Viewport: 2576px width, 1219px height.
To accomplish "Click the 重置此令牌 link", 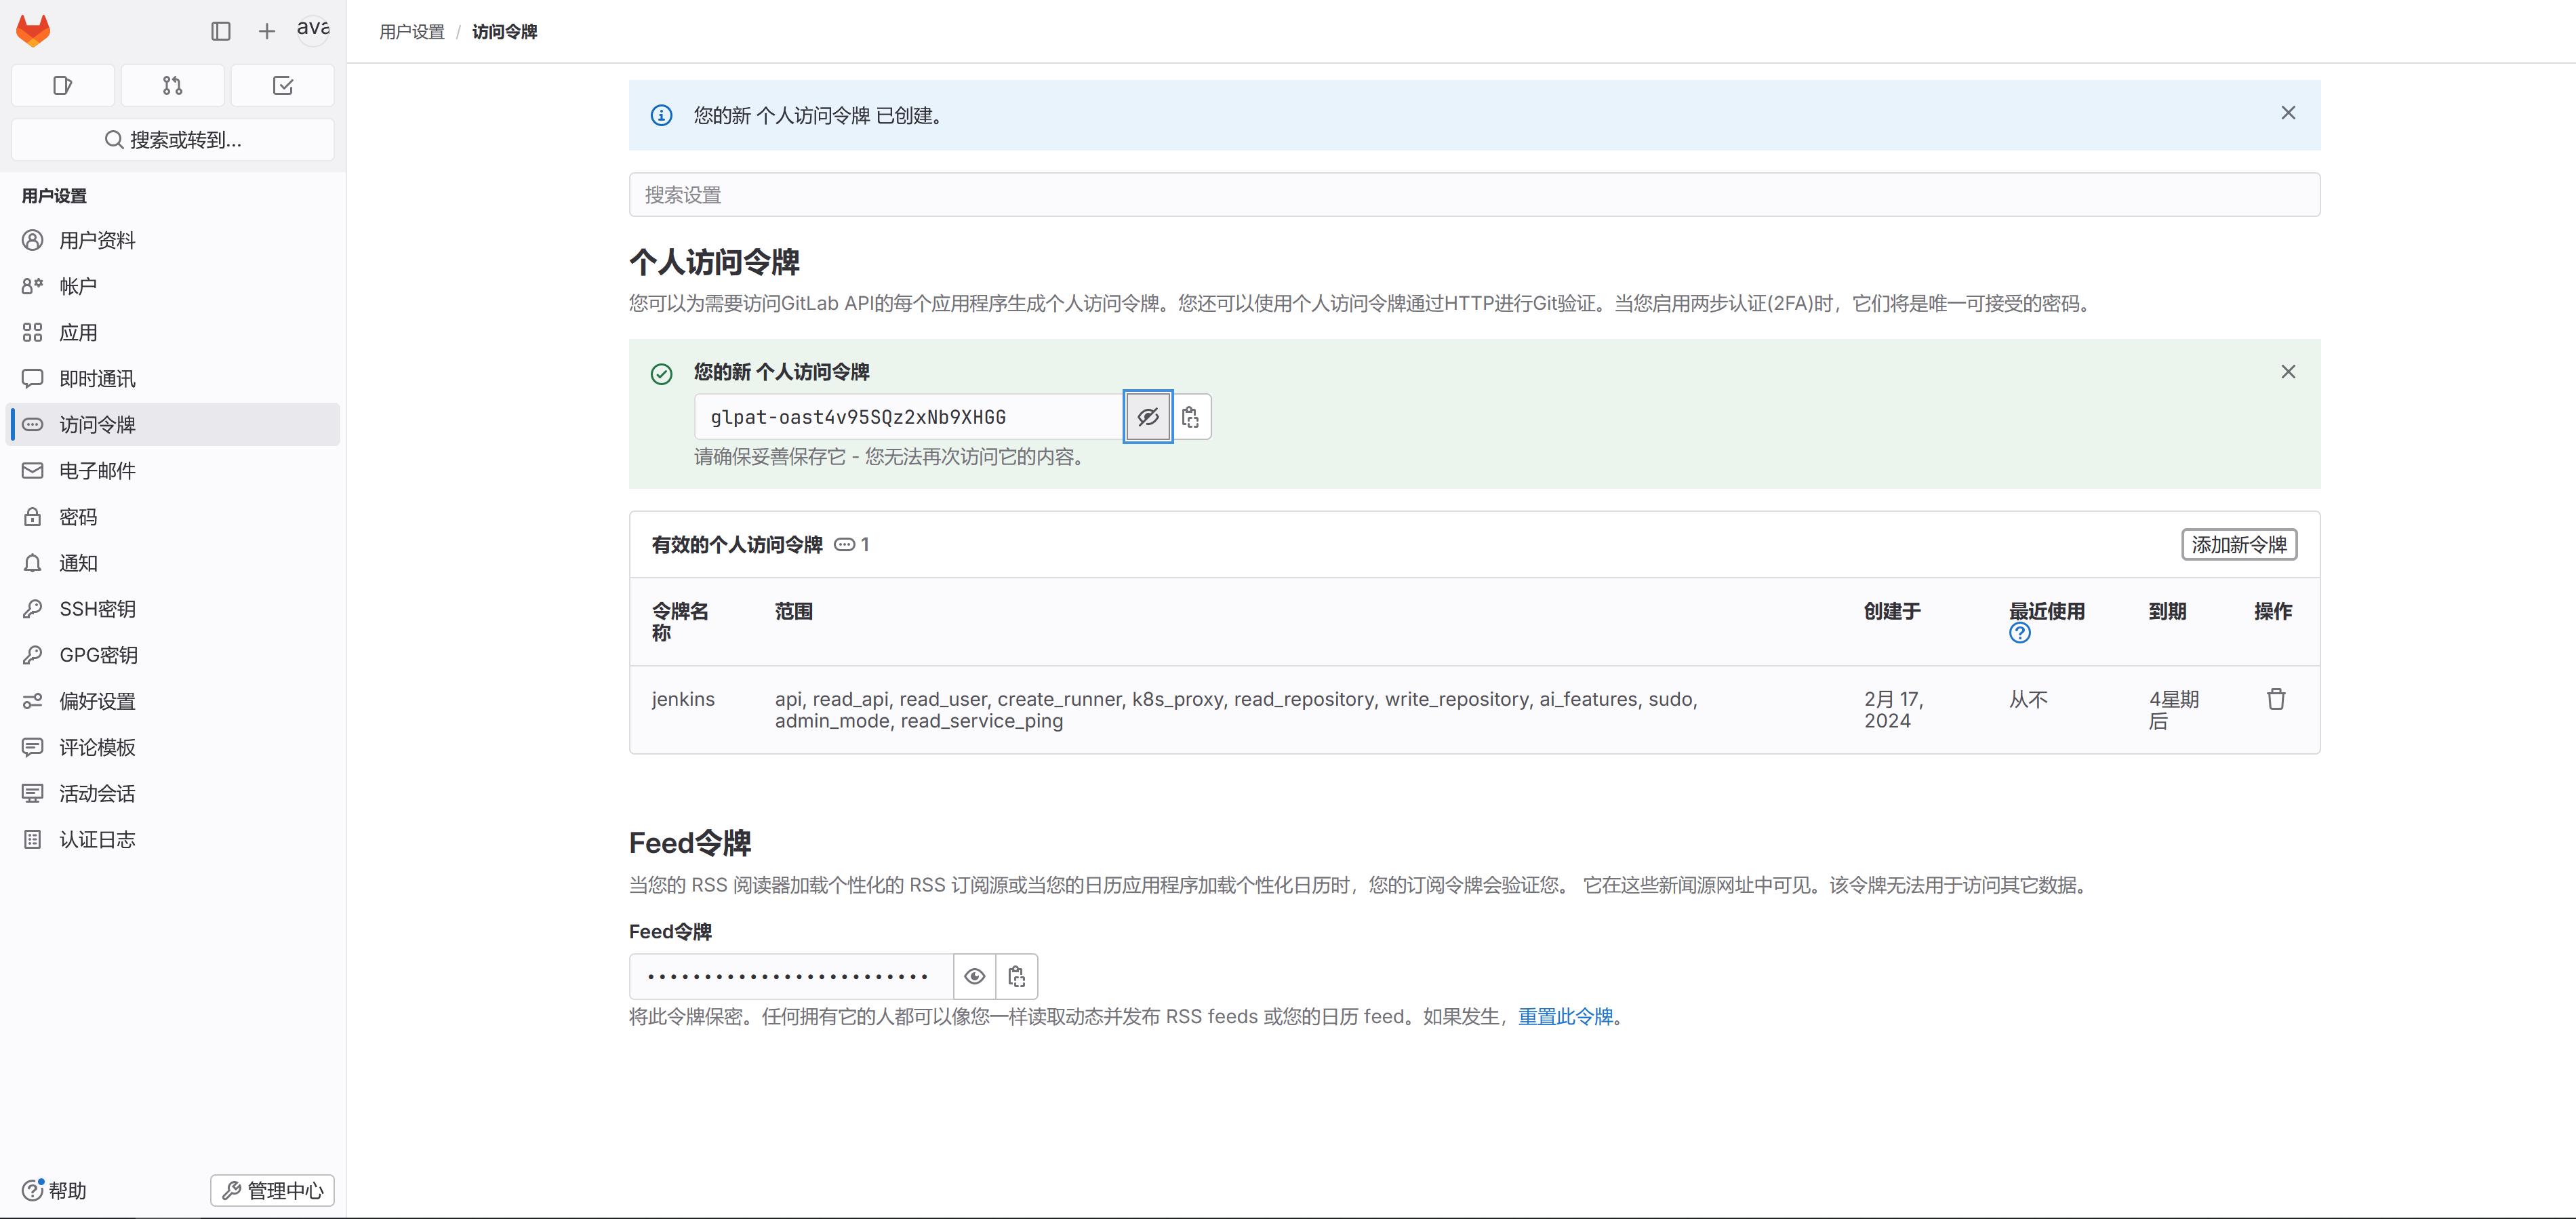I will click(x=1565, y=1016).
